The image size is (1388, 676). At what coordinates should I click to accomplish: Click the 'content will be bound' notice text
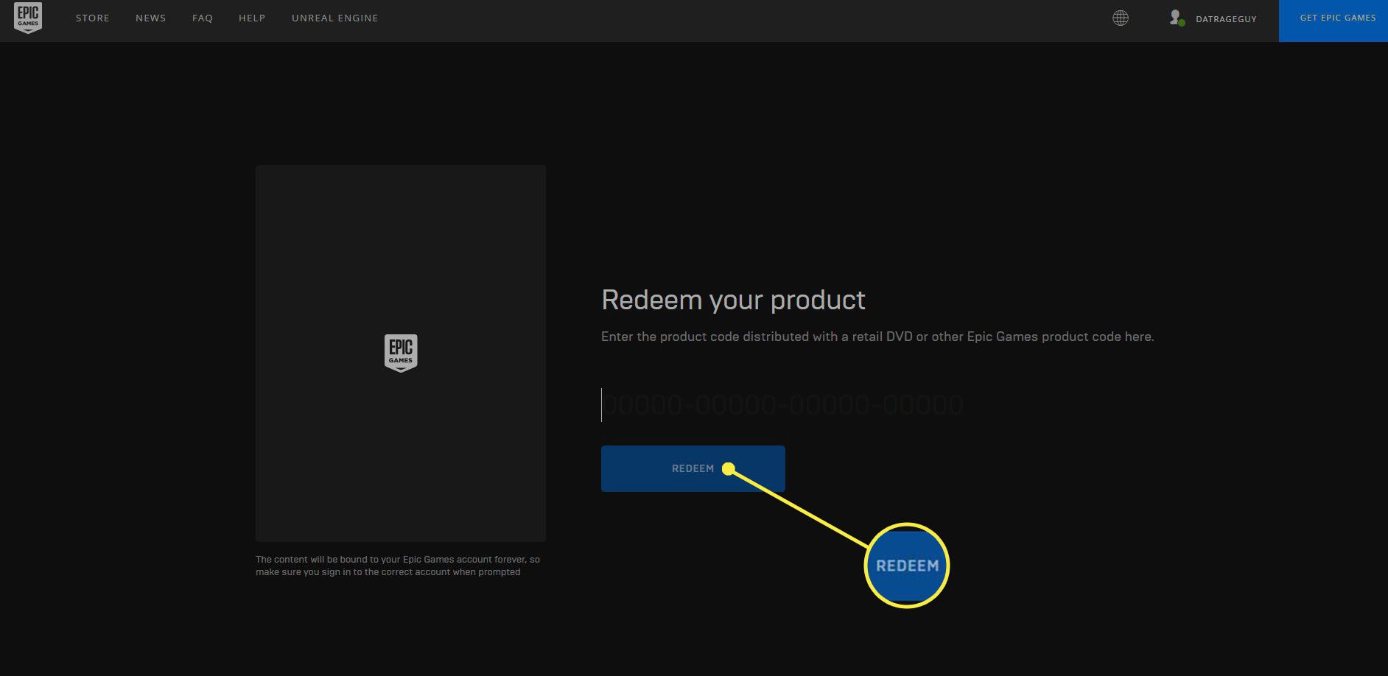[x=398, y=566]
